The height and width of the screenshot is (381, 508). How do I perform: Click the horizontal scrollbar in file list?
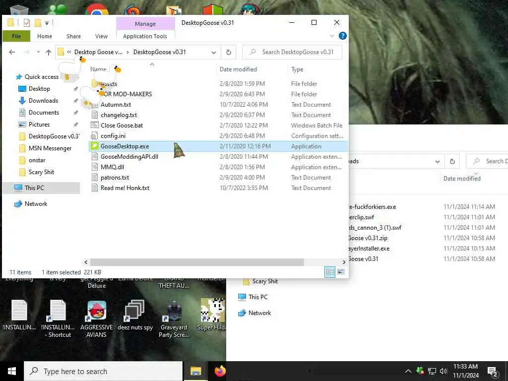click(197, 262)
